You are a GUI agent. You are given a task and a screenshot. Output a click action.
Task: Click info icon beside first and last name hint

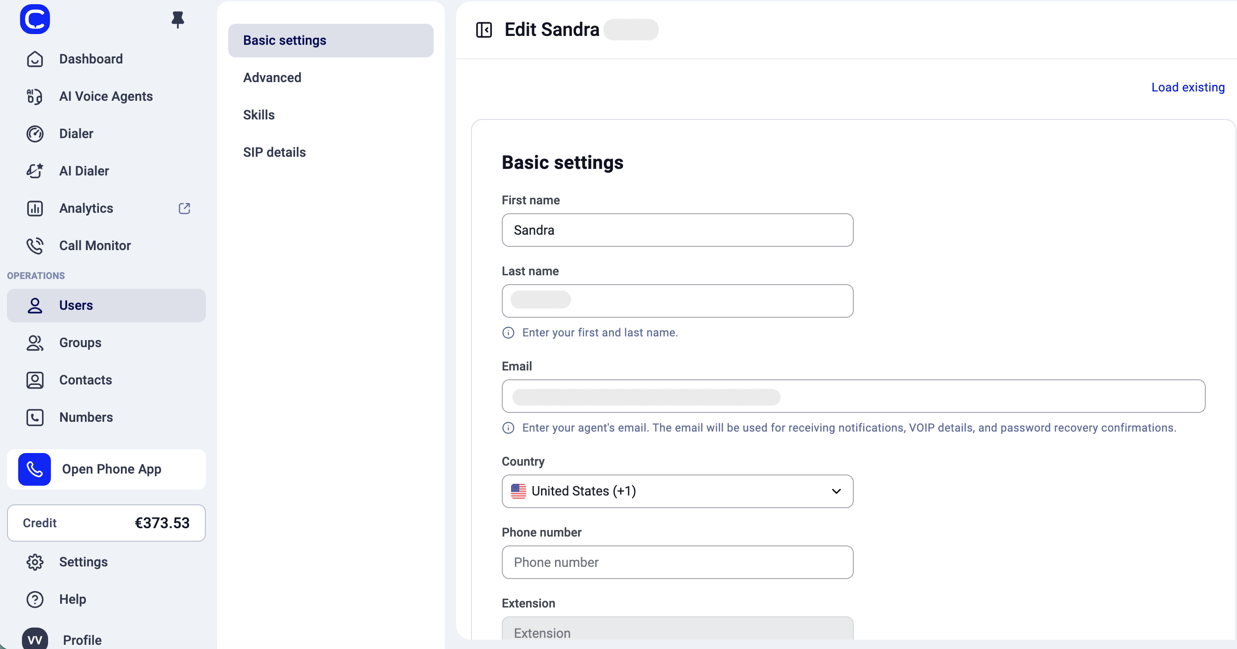(508, 333)
